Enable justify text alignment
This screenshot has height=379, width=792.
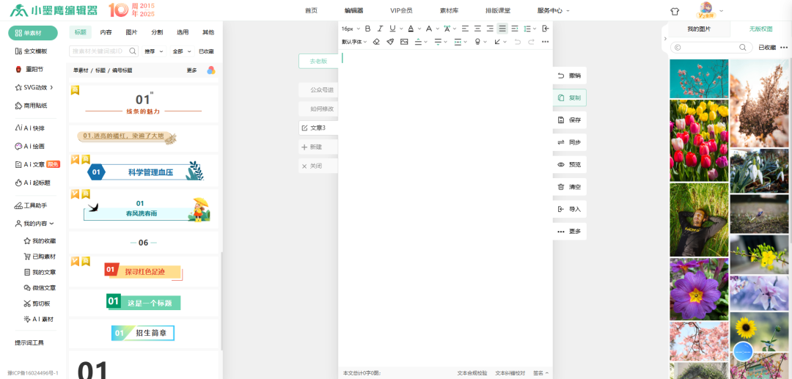tap(502, 29)
